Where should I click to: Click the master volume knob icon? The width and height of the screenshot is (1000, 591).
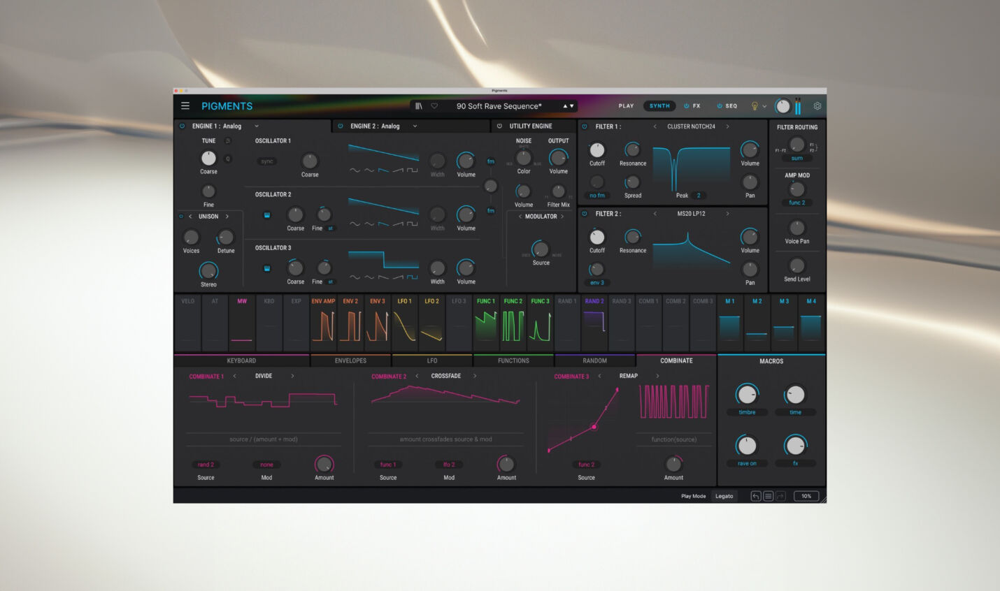783,105
